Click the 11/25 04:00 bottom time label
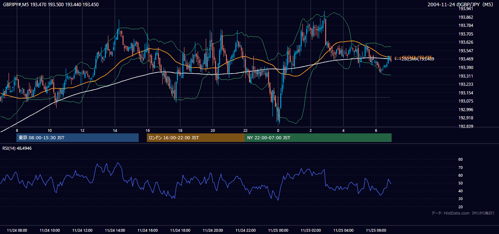499x234 pixels. [343, 230]
